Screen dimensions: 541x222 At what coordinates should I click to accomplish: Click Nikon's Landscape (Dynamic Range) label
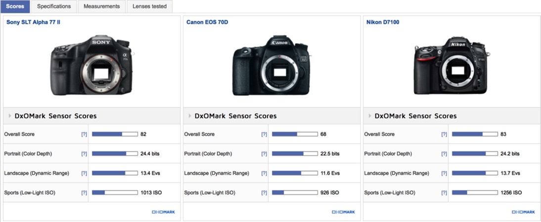[397, 173]
